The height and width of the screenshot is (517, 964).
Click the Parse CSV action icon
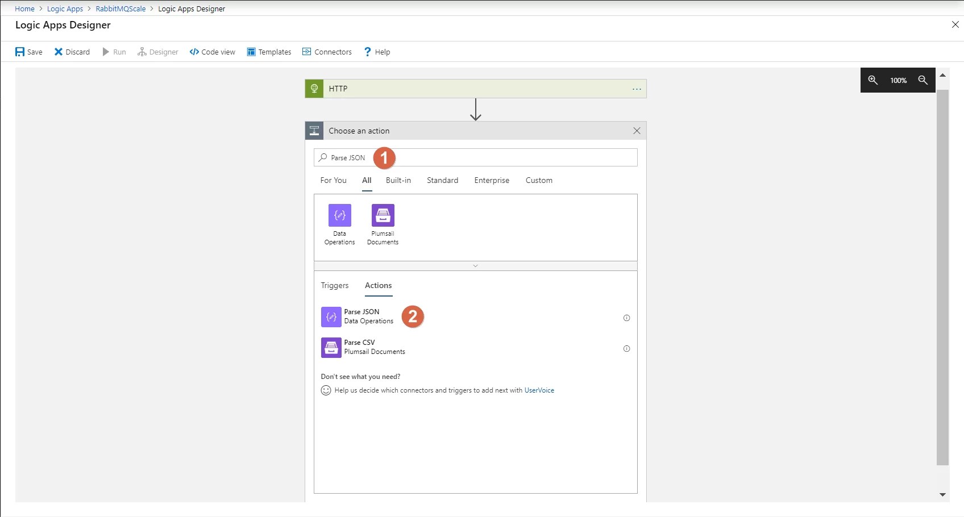pyautogui.click(x=331, y=348)
